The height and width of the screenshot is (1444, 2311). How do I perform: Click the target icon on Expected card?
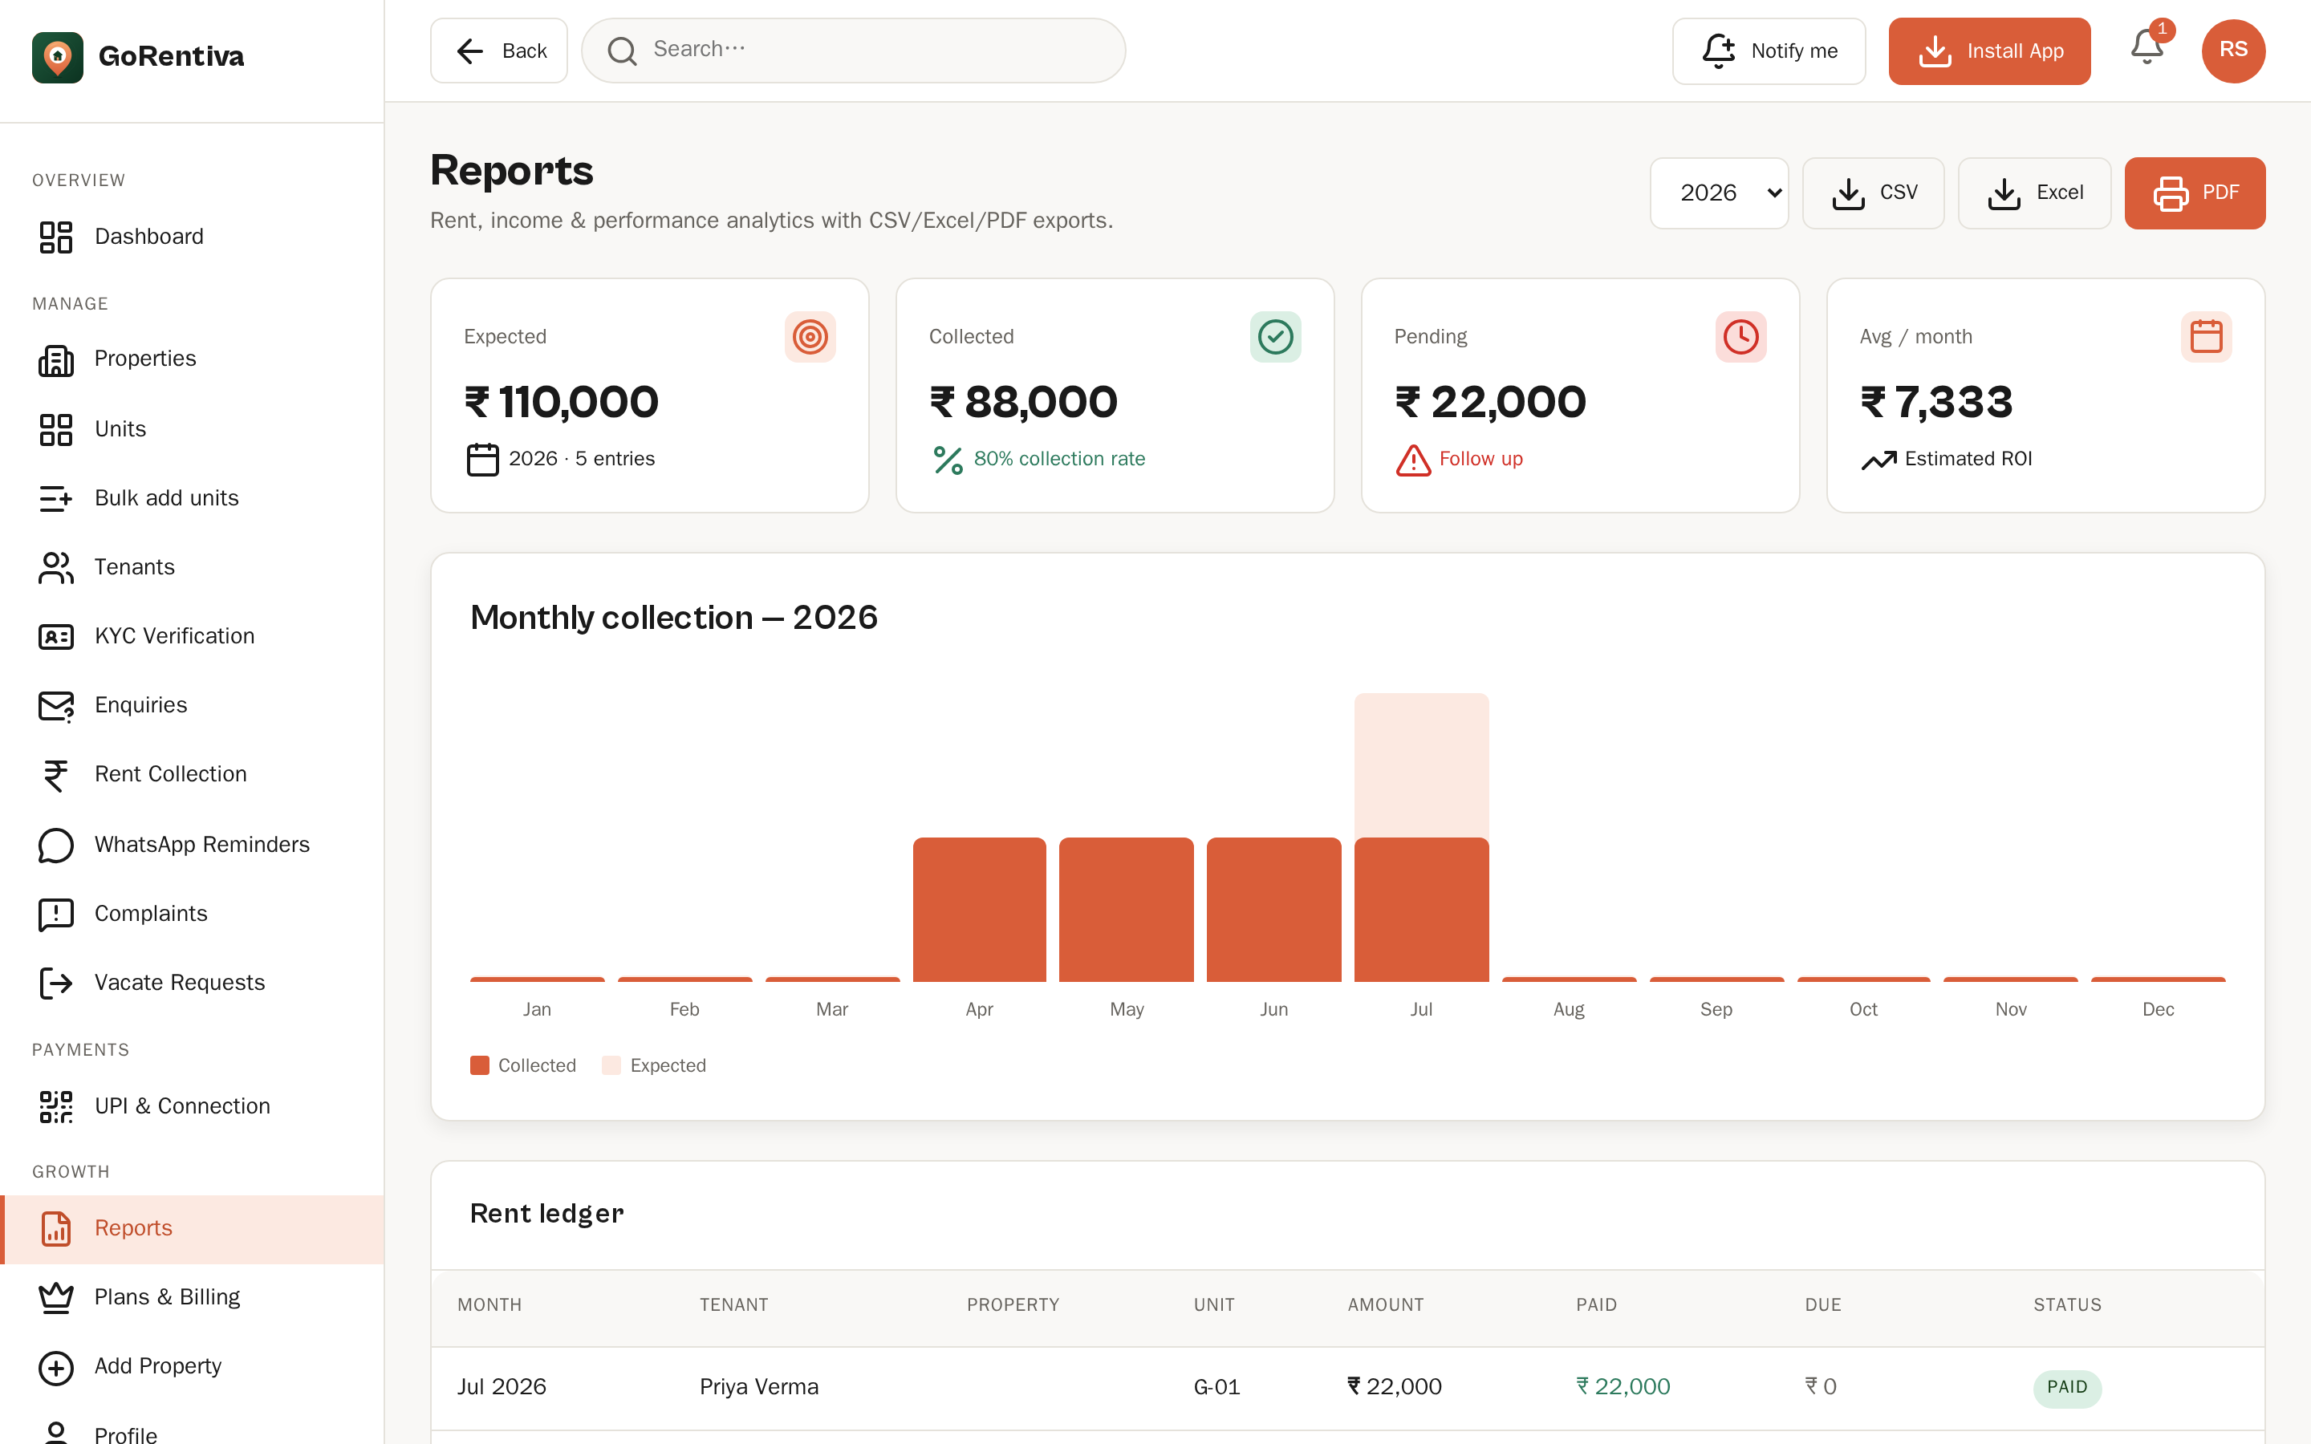point(810,336)
